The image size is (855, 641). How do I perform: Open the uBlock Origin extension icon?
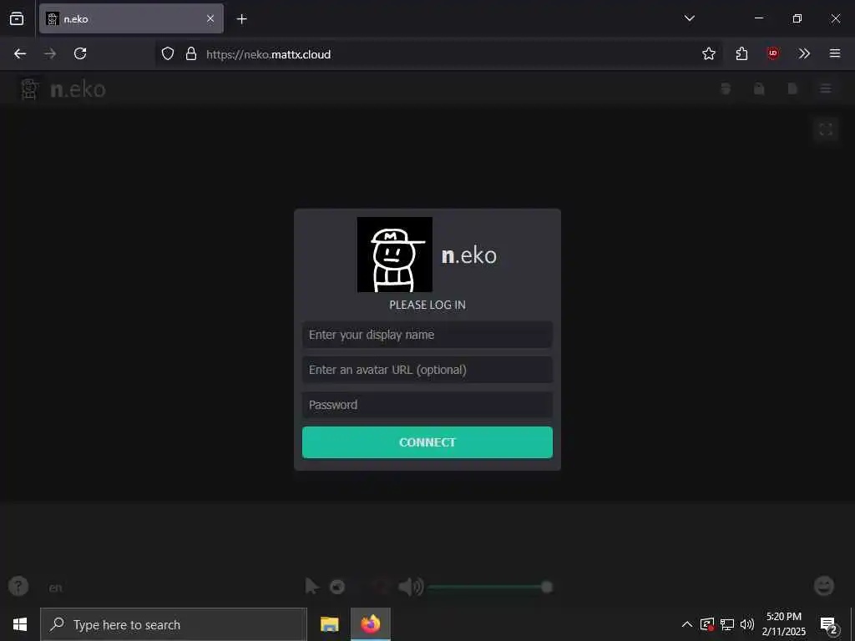point(772,53)
